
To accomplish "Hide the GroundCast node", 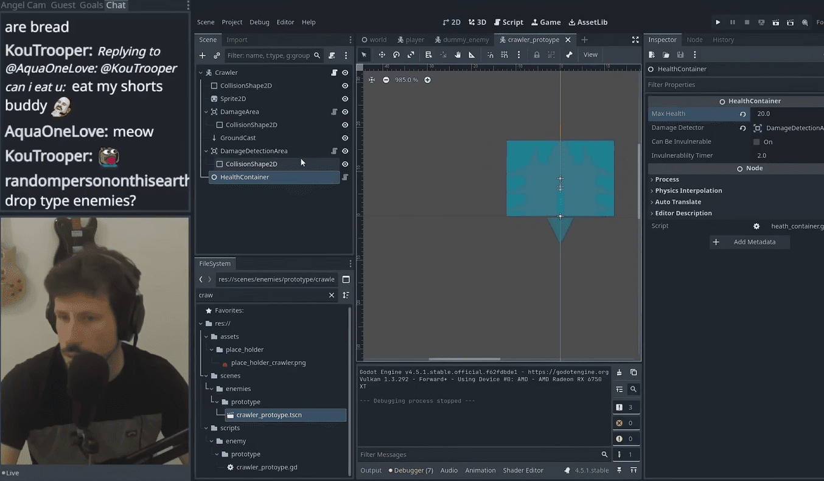I will (x=345, y=138).
